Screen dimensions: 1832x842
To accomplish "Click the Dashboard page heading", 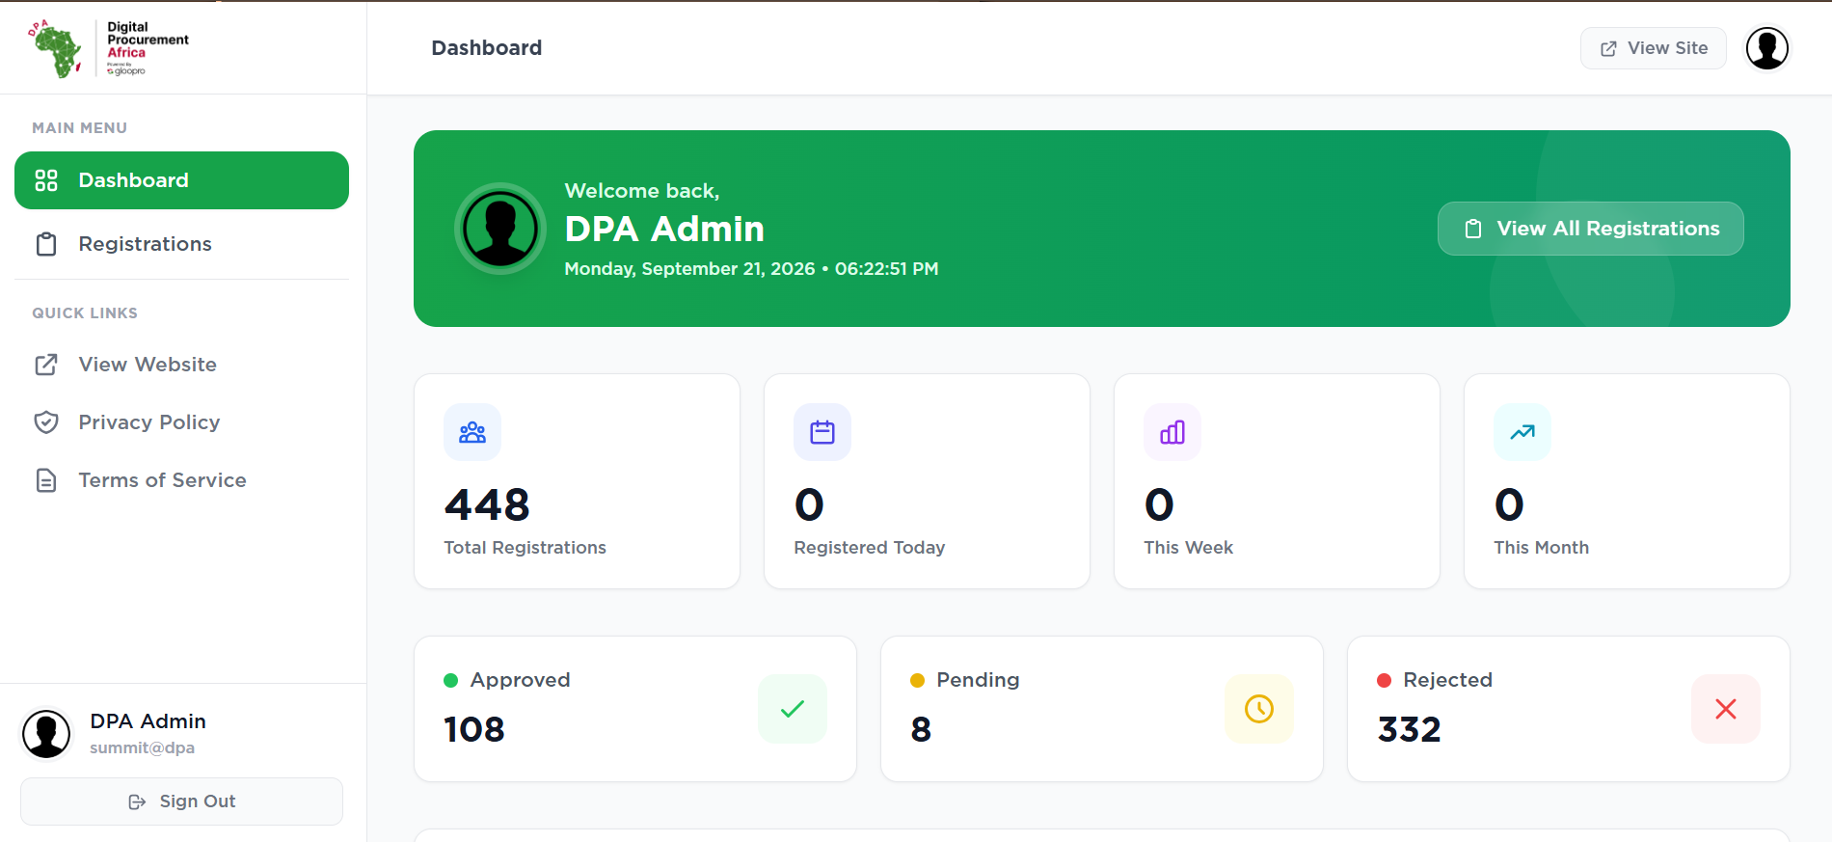I will [x=487, y=48].
